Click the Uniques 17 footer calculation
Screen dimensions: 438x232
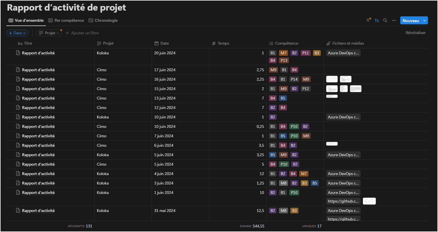tap(312, 226)
